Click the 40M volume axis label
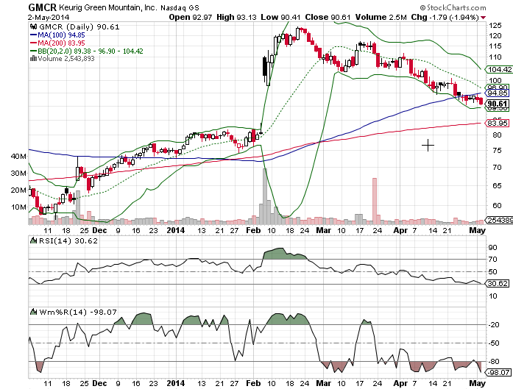 tap(18, 156)
